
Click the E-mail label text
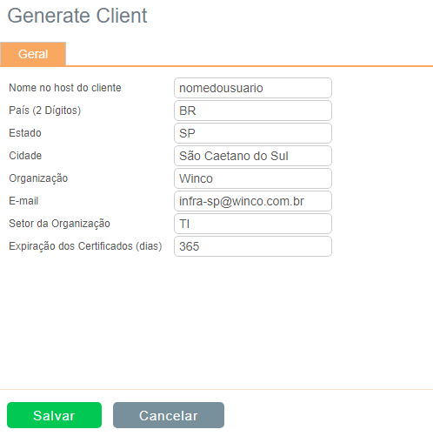tap(23, 201)
